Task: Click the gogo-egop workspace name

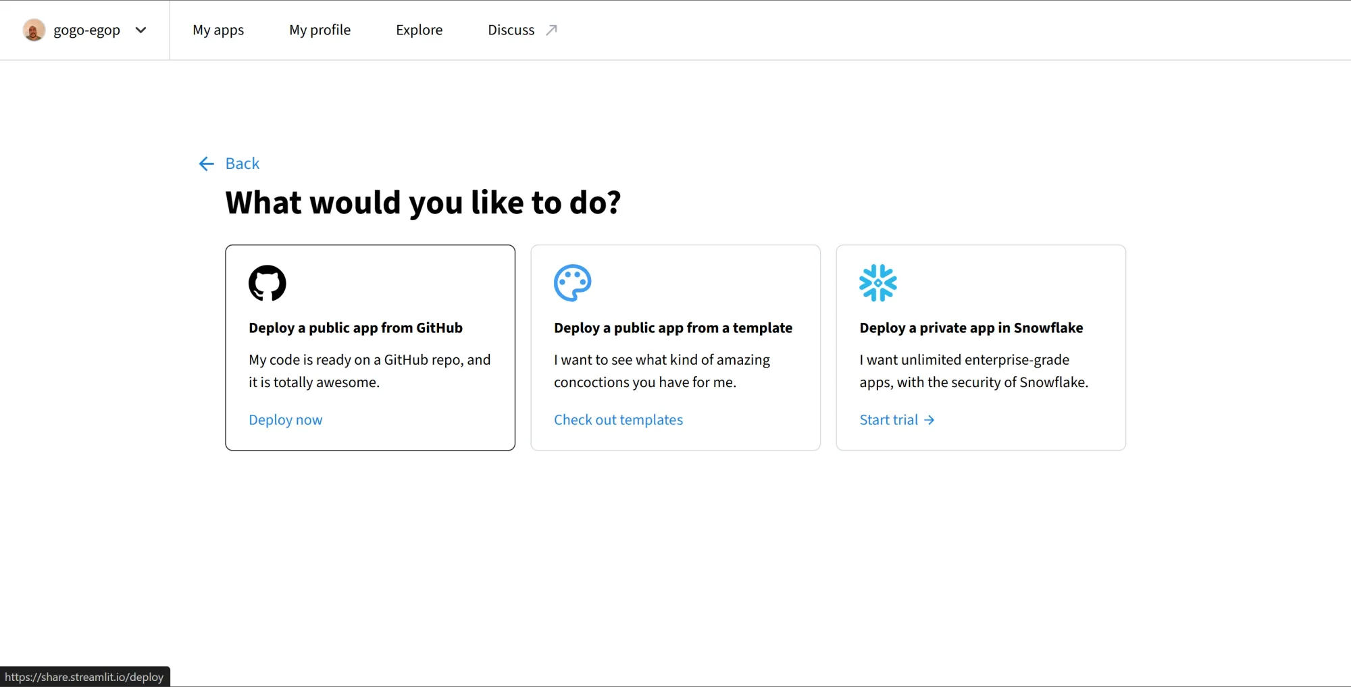Action: [86, 30]
